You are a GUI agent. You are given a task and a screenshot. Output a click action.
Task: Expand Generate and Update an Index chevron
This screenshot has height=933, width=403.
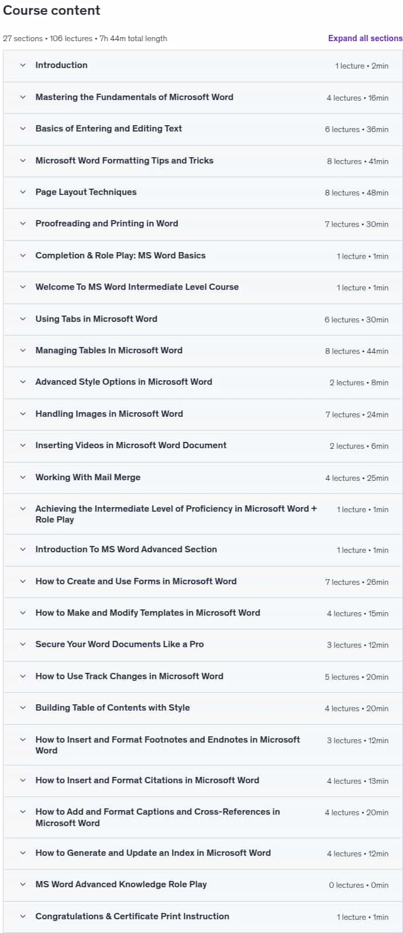23,853
